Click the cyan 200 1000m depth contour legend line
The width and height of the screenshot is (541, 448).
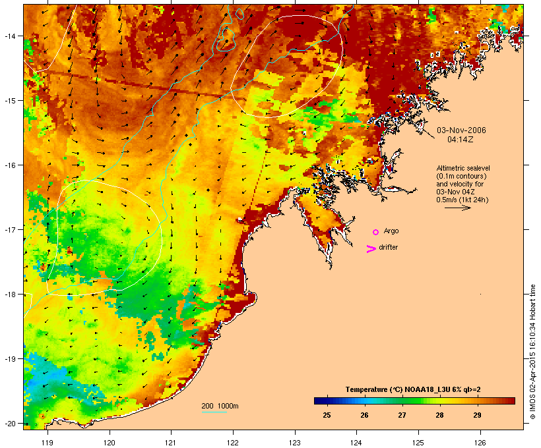(214, 412)
